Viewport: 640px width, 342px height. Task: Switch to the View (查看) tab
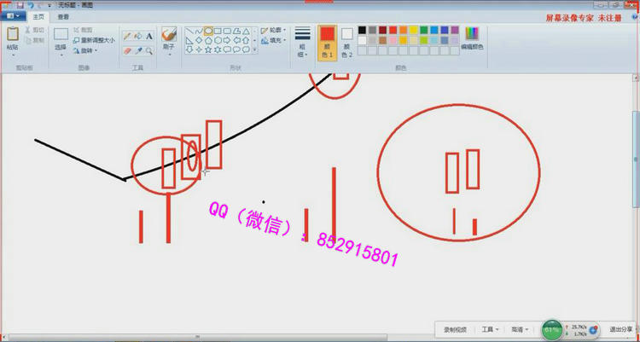[x=64, y=16]
